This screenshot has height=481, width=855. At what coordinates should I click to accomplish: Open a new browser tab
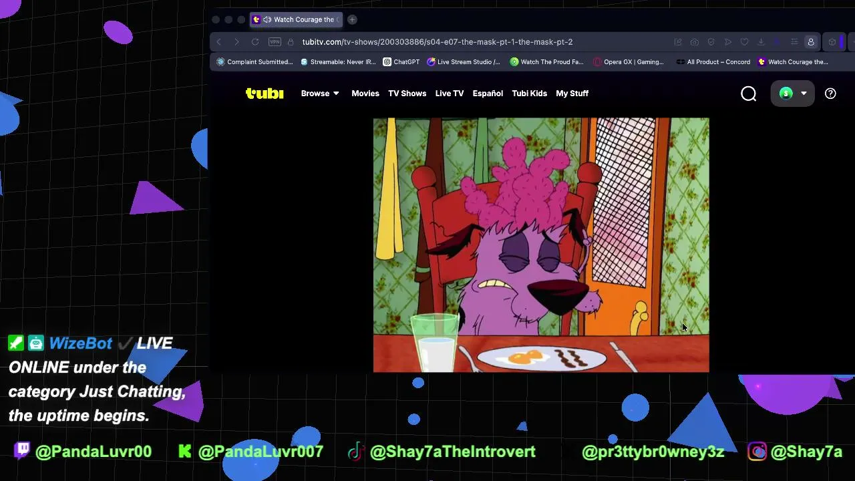tap(352, 19)
